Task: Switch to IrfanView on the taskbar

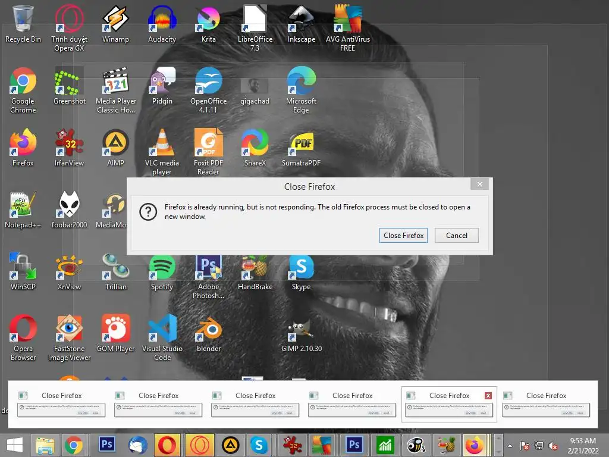Action: [293, 445]
